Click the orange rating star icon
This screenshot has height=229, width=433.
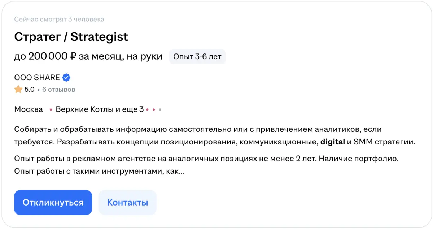point(18,89)
